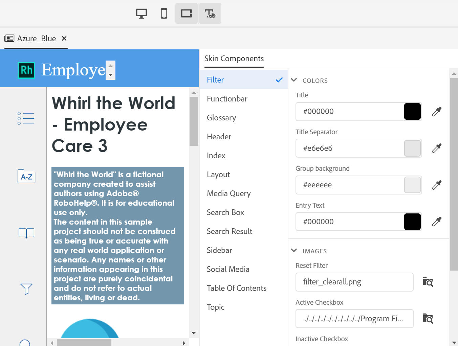Click the filter funnel sidebar icon
Viewport: 458px width, 346px height.
(26, 289)
